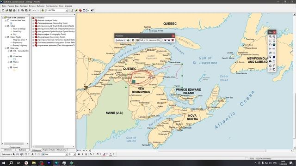Open the Справка menu

(68, 6)
